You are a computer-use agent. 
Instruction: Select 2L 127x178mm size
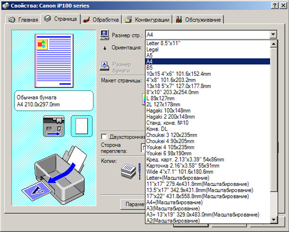pyautogui.click(x=208, y=104)
